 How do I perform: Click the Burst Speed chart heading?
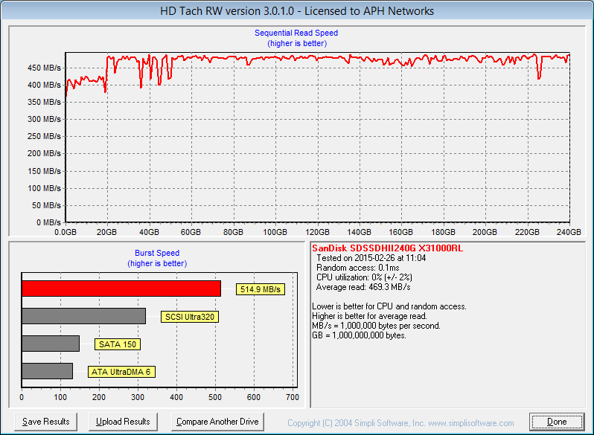click(x=157, y=253)
